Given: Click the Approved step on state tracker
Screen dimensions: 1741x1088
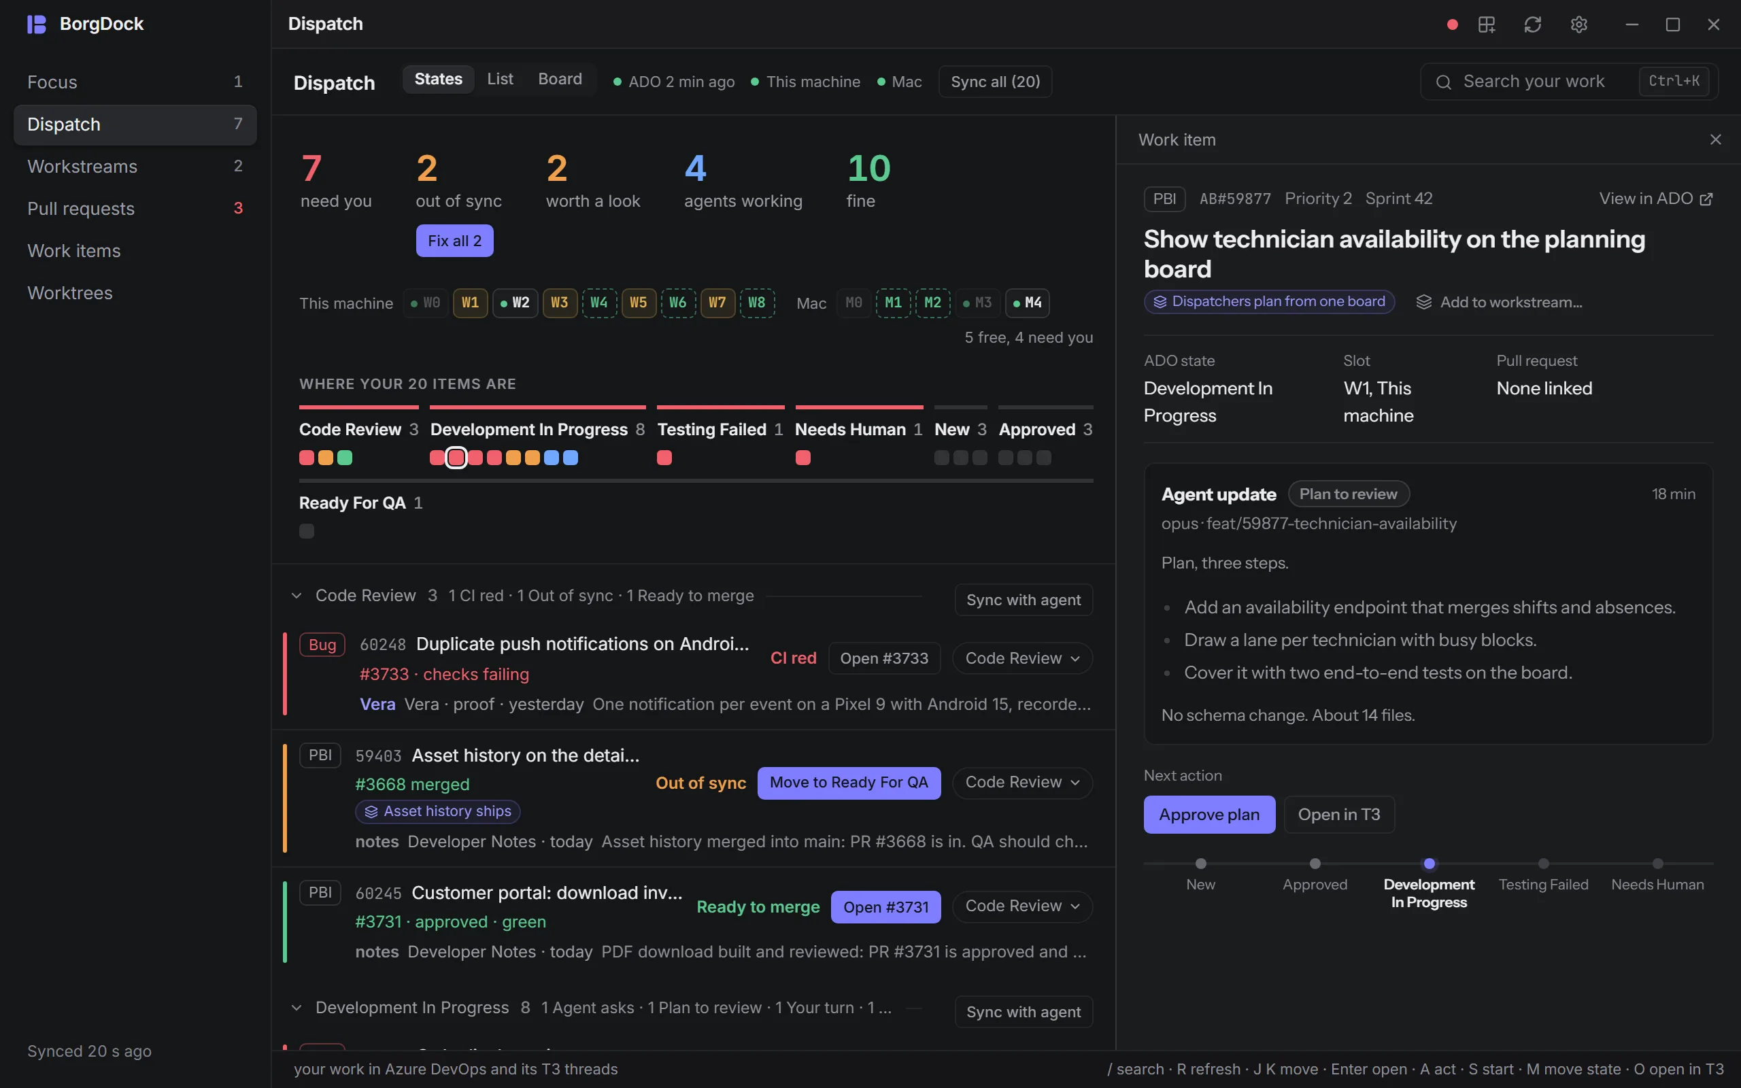Looking at the screenshot, I should 1315,875.
